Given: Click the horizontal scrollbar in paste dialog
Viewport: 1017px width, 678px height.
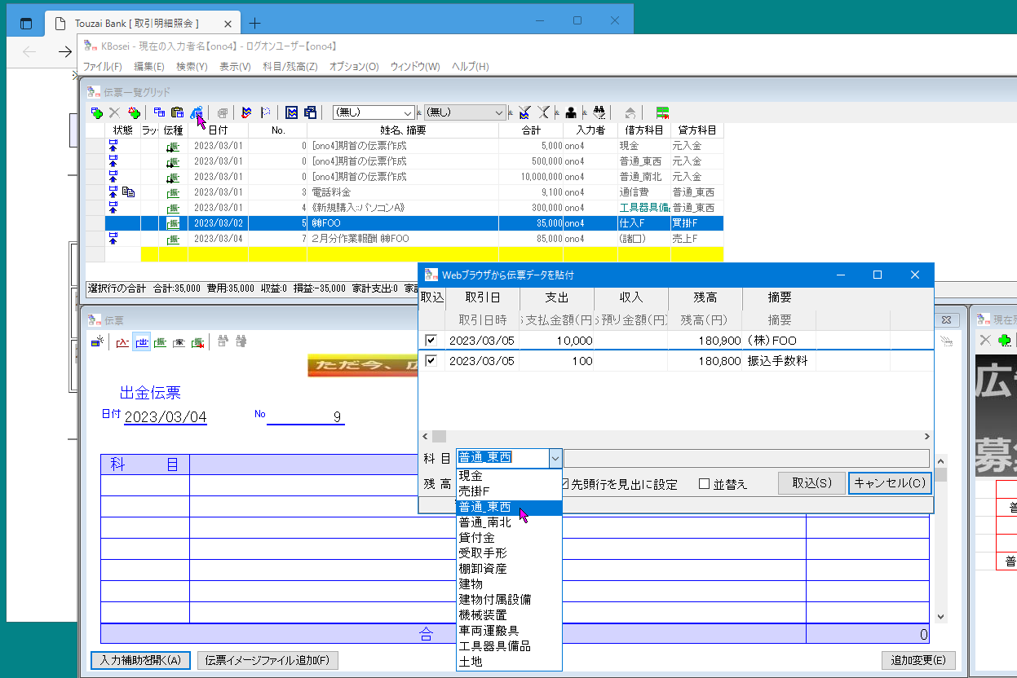Looking at the screenshot, I should click(x=675, y=437).
